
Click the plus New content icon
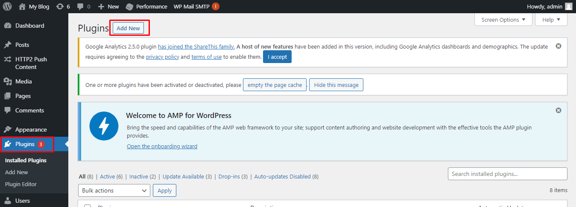(x=101, y=6)
